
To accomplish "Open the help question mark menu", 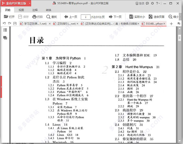I will click(158, 3).
